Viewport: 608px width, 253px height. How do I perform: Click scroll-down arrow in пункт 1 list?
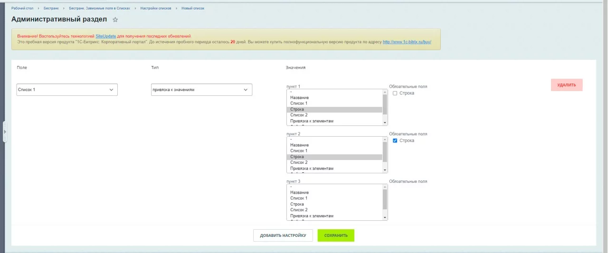click(x=385, y=122)
